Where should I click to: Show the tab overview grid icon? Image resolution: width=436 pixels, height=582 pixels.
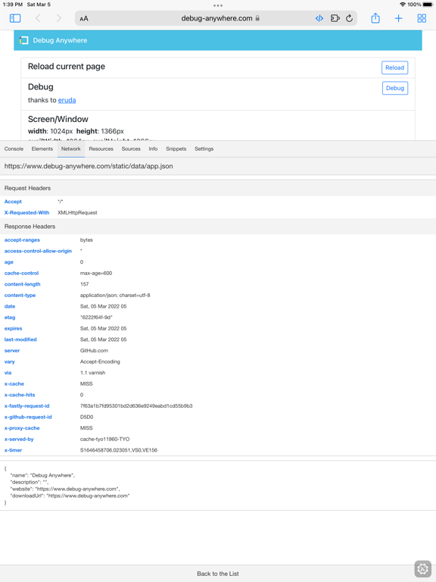coord(422,18)
